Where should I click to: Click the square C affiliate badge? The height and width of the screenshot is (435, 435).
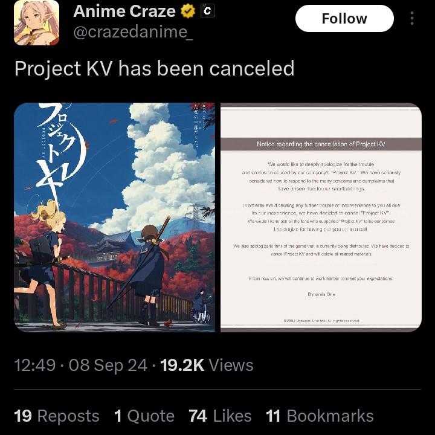[x=207, y=11]
